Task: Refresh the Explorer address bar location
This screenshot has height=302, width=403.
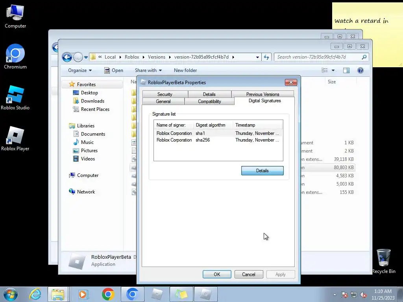Action: pyautogui.click(x=266, y=57)
